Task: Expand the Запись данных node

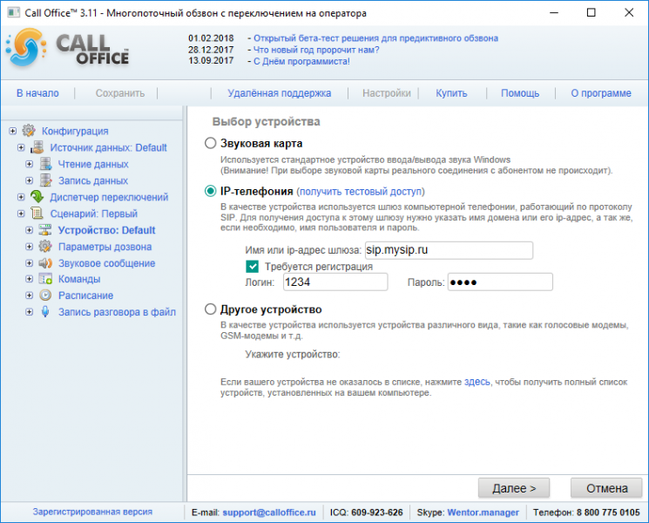Action: click(29, 180)
